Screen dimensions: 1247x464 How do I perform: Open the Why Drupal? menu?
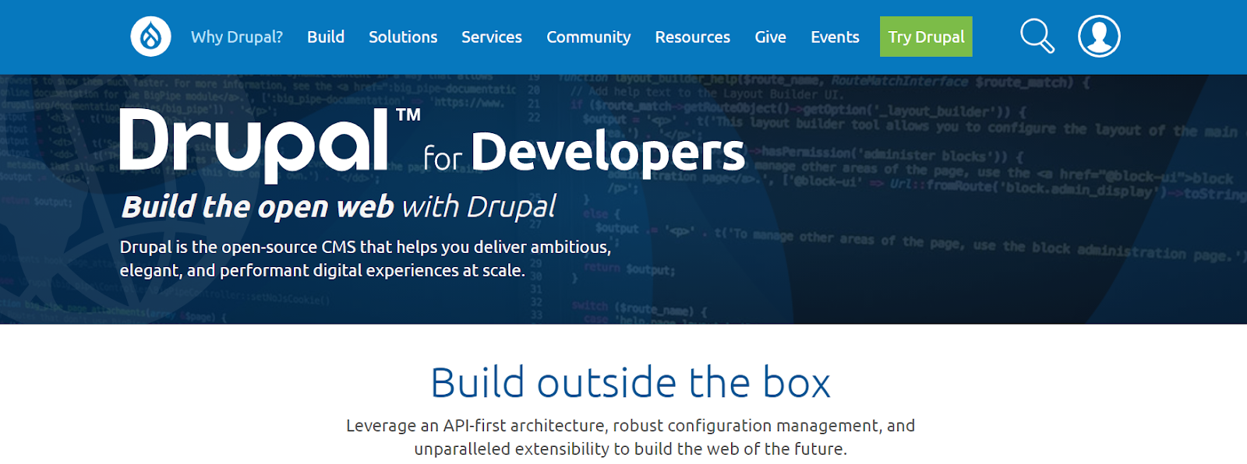(x=237, y=37)
